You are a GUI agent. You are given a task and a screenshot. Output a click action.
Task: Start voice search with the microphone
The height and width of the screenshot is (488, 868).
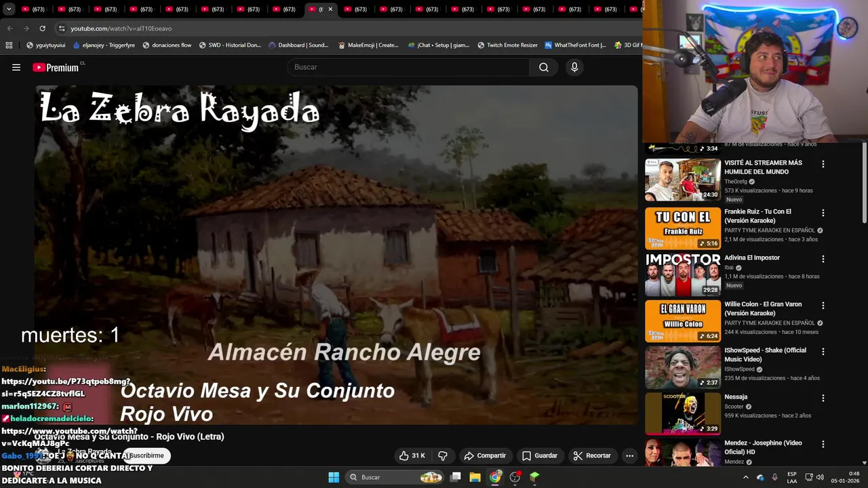pos(574,67)
